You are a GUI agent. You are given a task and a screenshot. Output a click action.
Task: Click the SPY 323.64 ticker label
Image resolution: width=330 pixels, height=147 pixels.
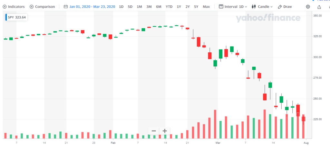click(17, 17)
